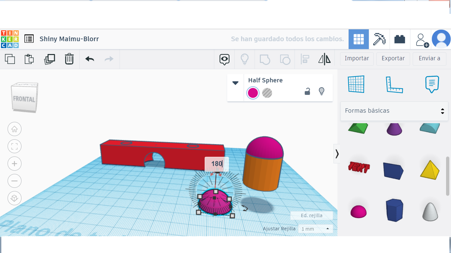This screenshot has width=451, height=253.
Task: Select the striped hole swatch
Action: click(267, 93)
